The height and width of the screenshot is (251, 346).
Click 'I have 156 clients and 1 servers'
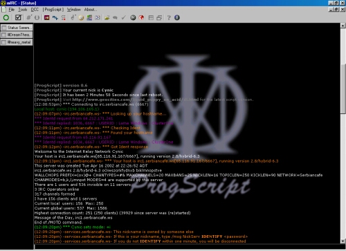[x=66, y=198]
